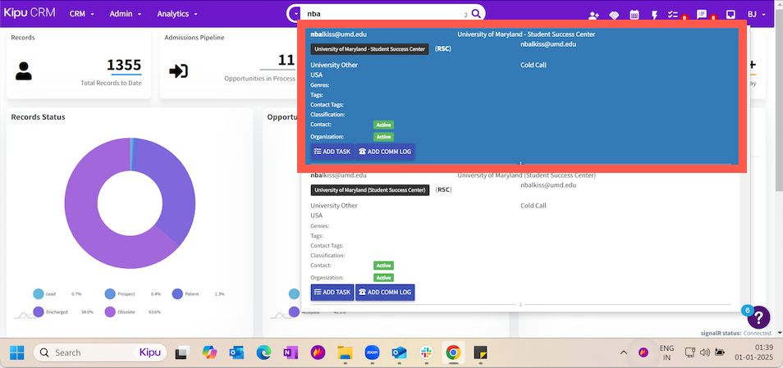Open OneNote from the taskbar
Viewport: 783px width, 368px height.
point(290,352)
